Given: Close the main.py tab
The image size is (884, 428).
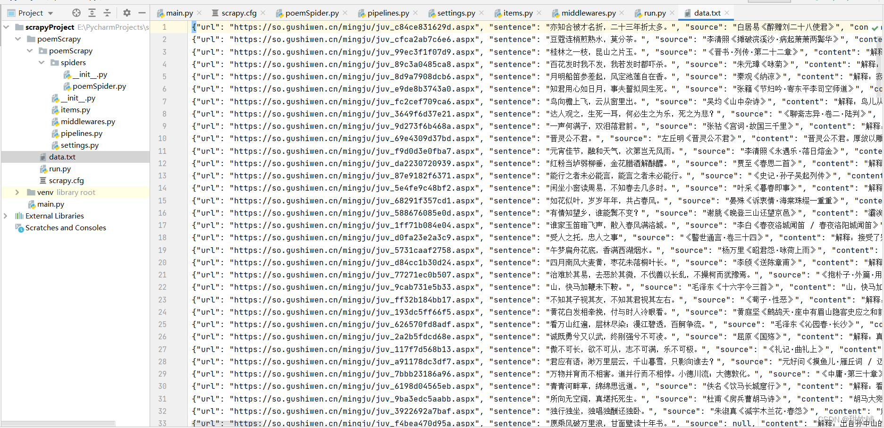Looking at the screenshot, I should [x=199, y=13].
